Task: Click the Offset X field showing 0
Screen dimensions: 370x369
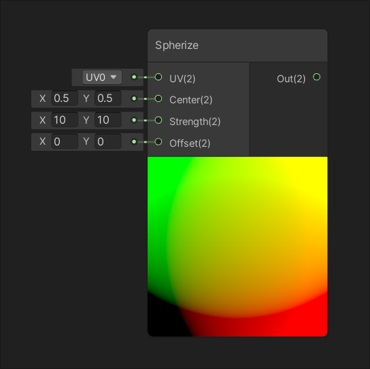Action: [65, 141]
